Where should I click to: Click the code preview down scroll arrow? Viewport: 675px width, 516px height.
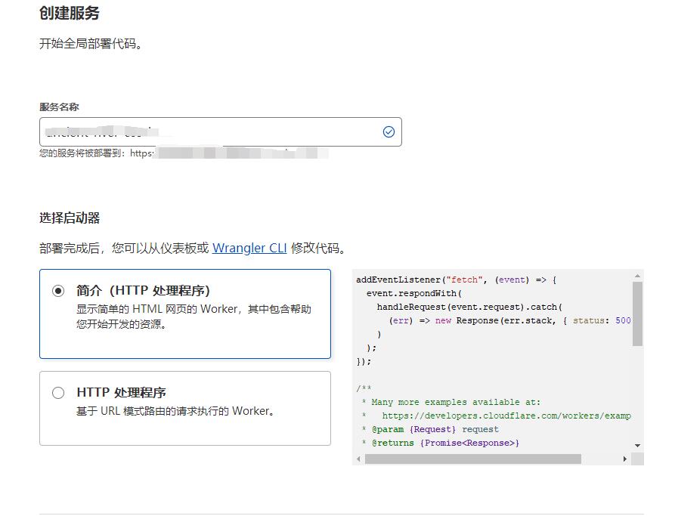637,446
